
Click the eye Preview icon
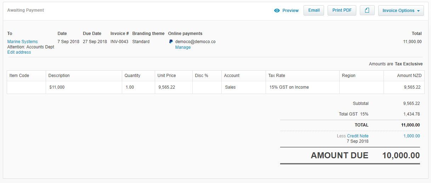point(277,11)
